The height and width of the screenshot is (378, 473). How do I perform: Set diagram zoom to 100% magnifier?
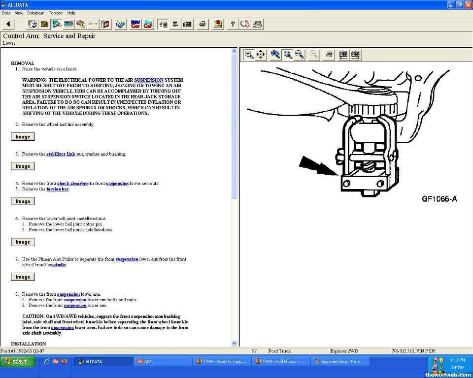tap(275, 55)
